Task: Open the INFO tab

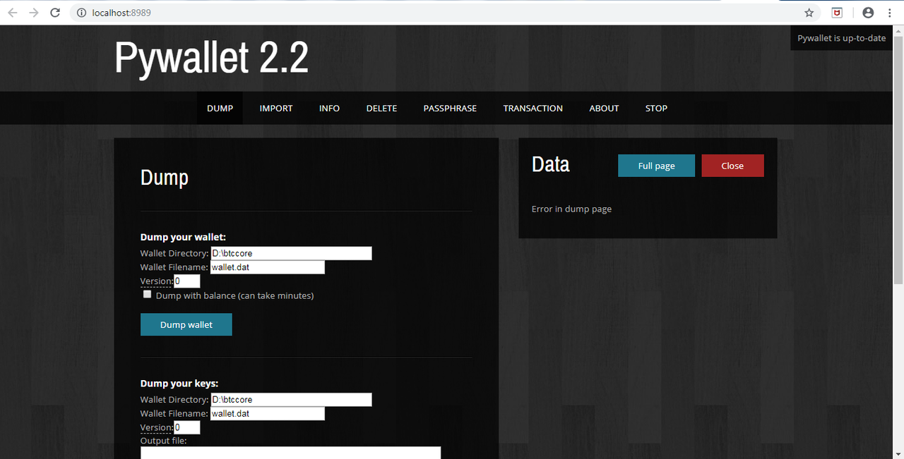Action: (329, 108)
